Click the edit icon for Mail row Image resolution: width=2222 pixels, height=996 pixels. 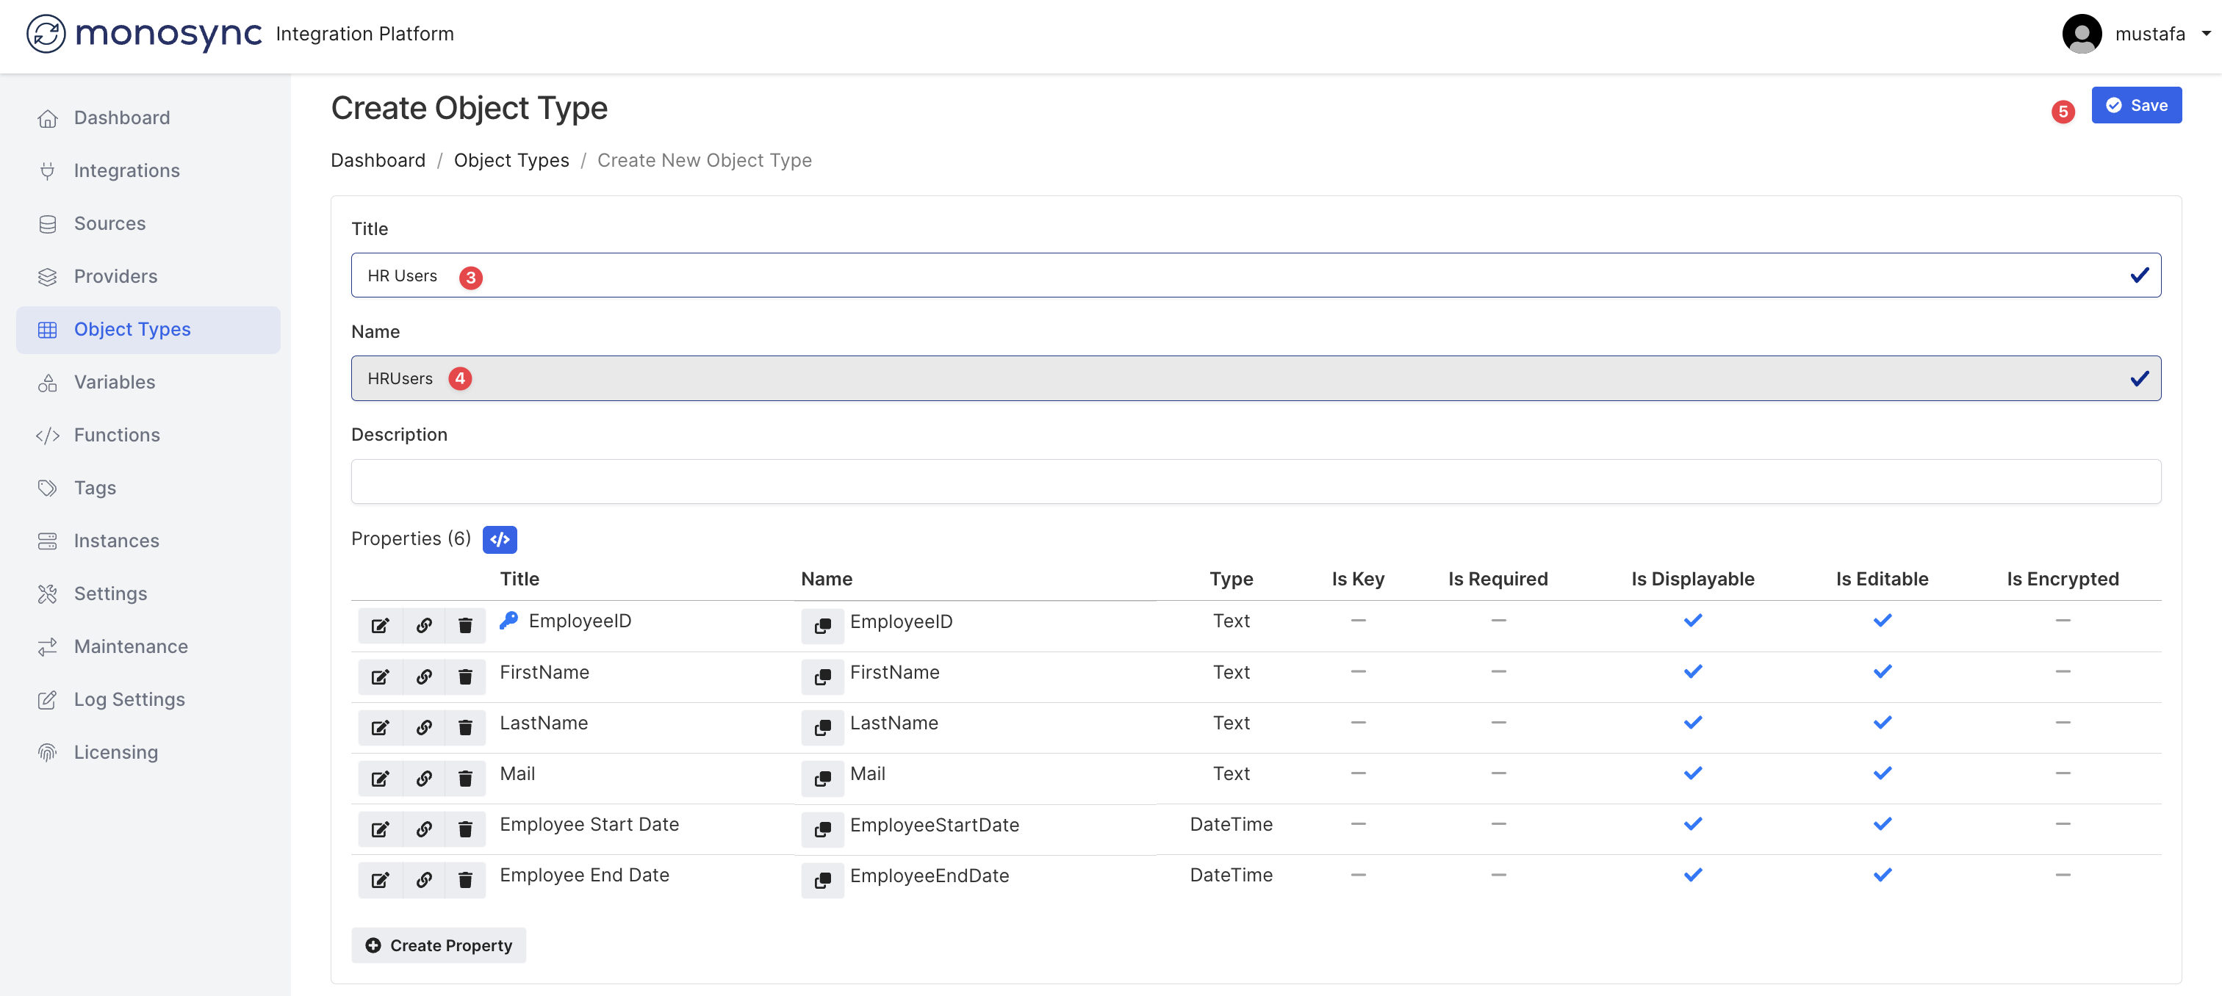click(x=380, y=778)
